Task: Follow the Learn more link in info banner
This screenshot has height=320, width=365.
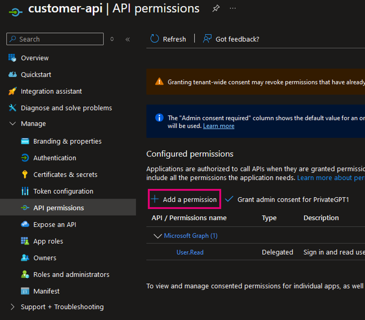Action: tap(219, 126)
